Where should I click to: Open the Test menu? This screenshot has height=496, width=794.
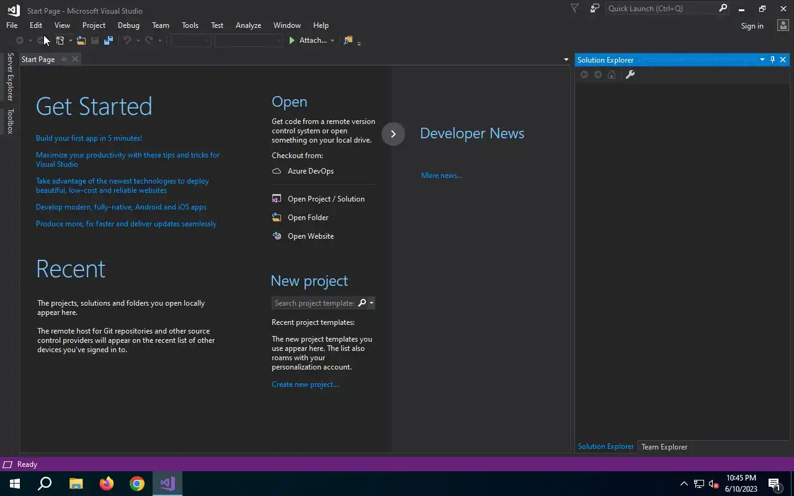tap(217, 25)
